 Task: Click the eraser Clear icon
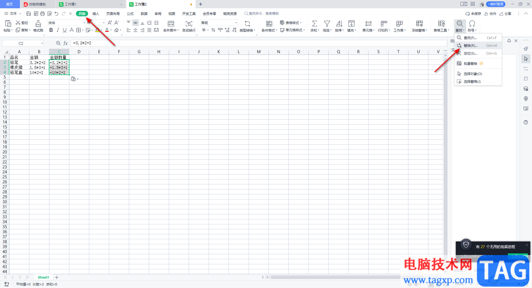[117, 30]
